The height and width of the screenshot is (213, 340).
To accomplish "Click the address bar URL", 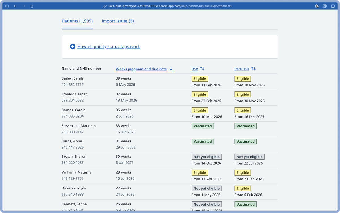I will [170, 6].
